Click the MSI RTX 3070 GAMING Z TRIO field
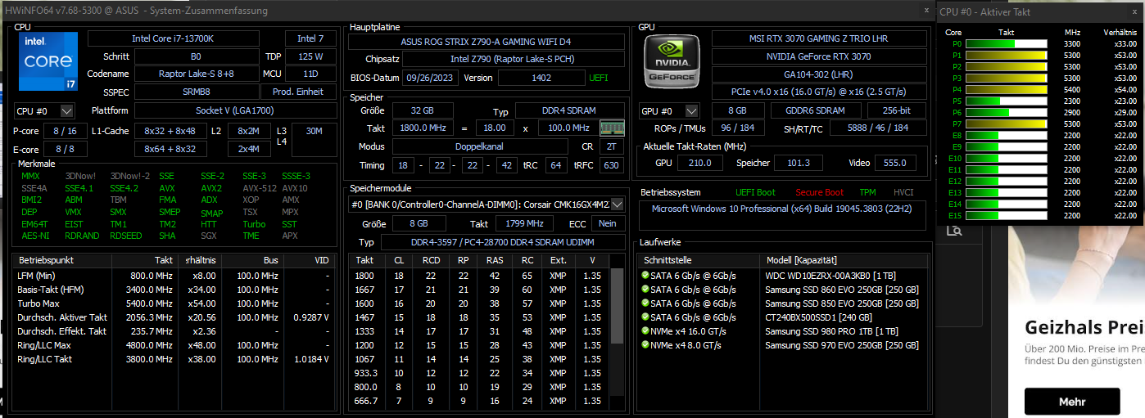This screenshot has height=418, width=1145. tap(817, 38)
